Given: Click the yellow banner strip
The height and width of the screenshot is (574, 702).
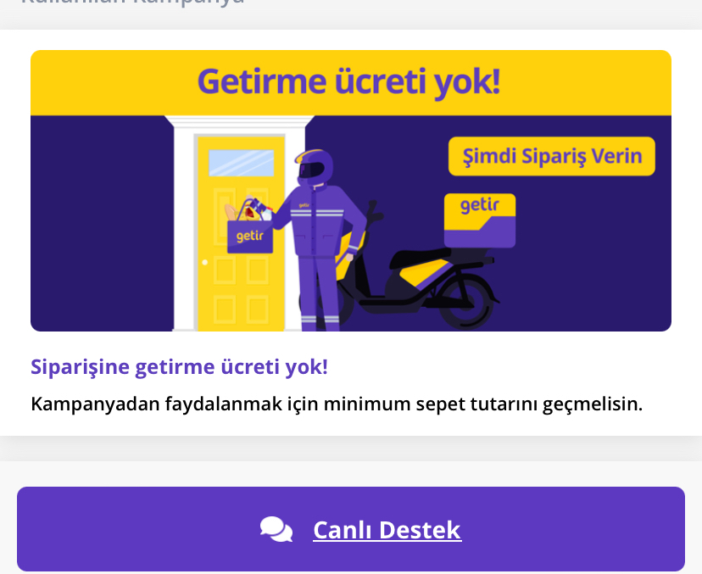Looking at the screenshot, I should click(351, 83).
